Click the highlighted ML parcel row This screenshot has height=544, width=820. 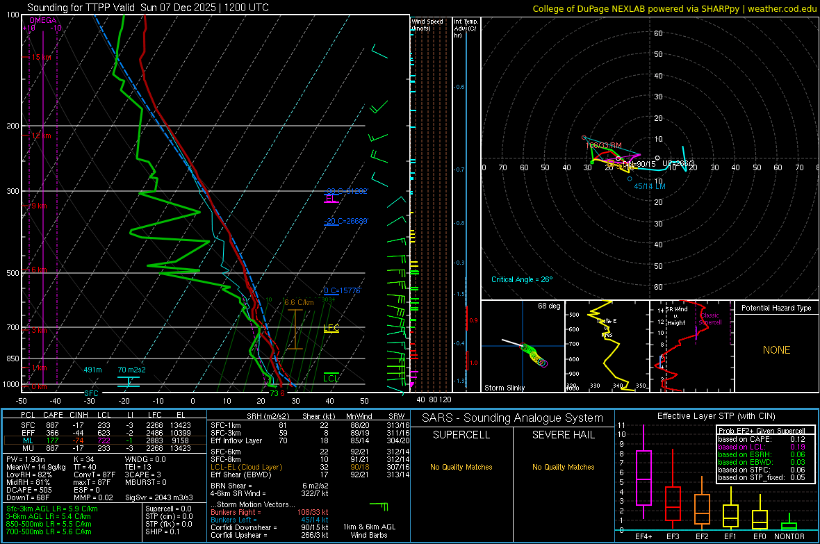(x=105, y=440)
